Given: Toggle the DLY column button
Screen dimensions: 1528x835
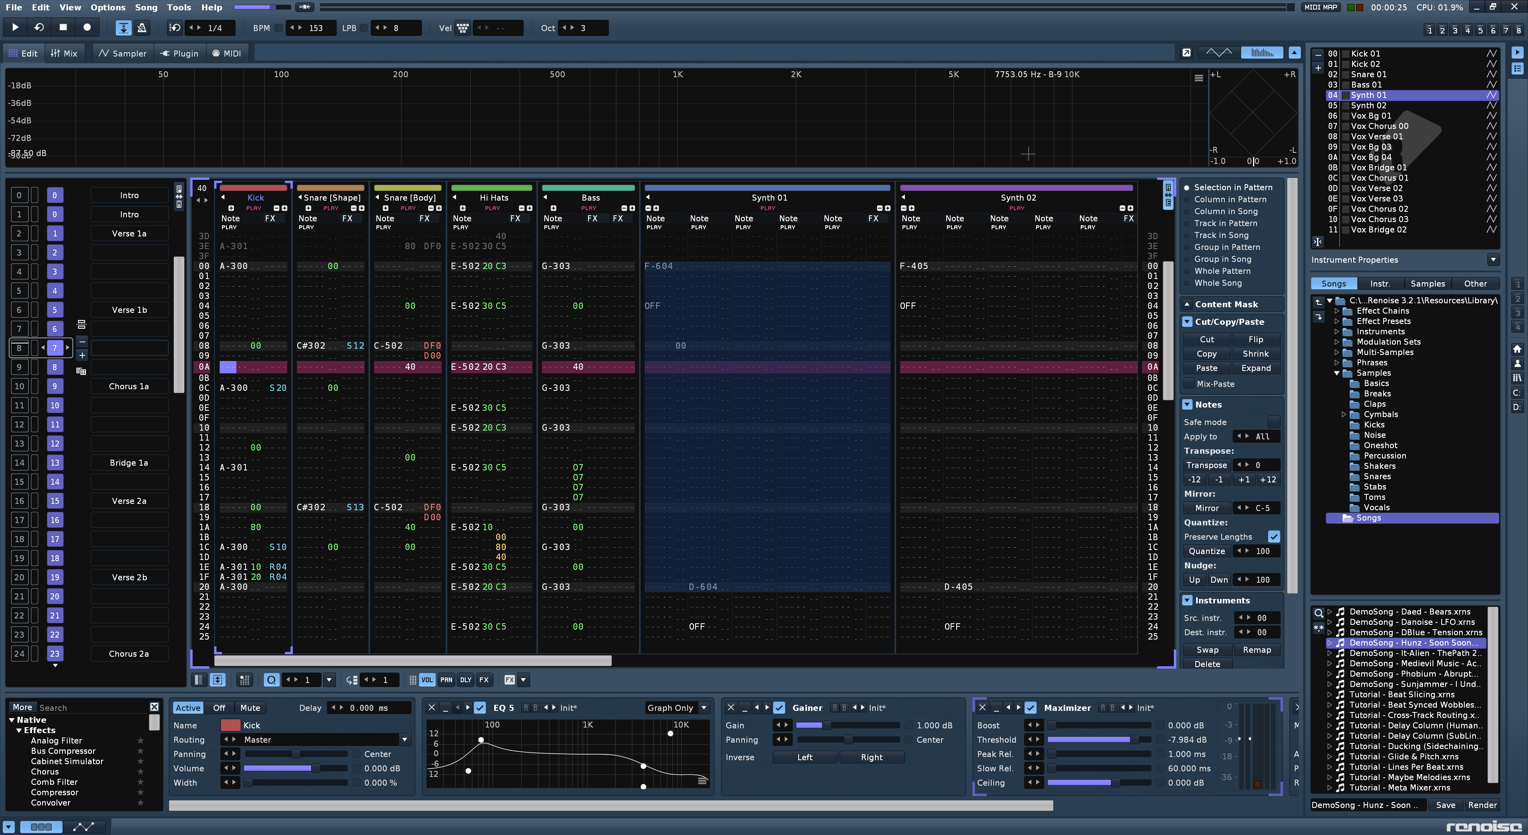Looking at the screenshot, I should [466, 680].
